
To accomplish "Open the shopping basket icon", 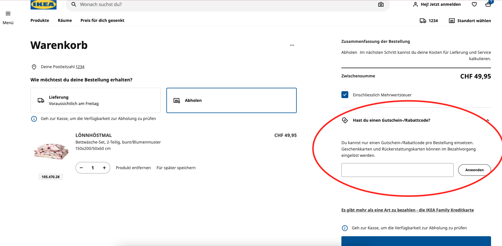I will 488,4.
